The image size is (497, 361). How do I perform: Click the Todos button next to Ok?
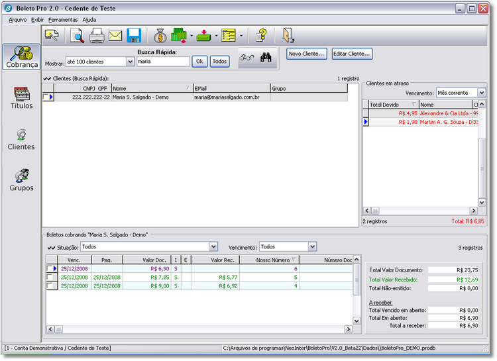tap(219, 62)
